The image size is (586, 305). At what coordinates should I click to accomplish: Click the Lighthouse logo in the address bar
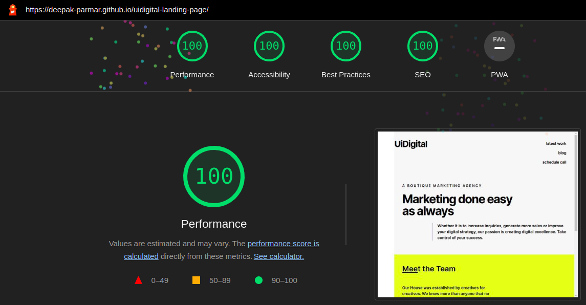point(12,9)
